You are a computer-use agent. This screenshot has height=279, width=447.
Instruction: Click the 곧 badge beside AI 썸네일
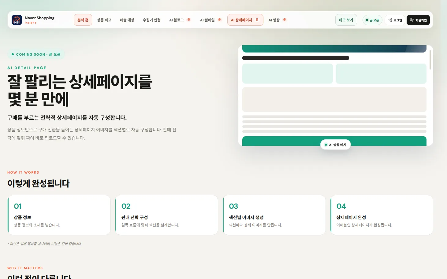[x=219, y=20]
